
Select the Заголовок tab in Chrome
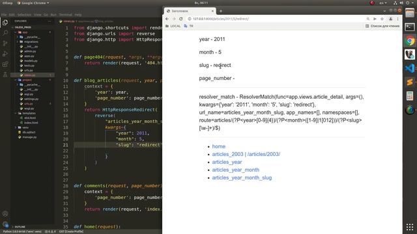click(x=190, y=11)
